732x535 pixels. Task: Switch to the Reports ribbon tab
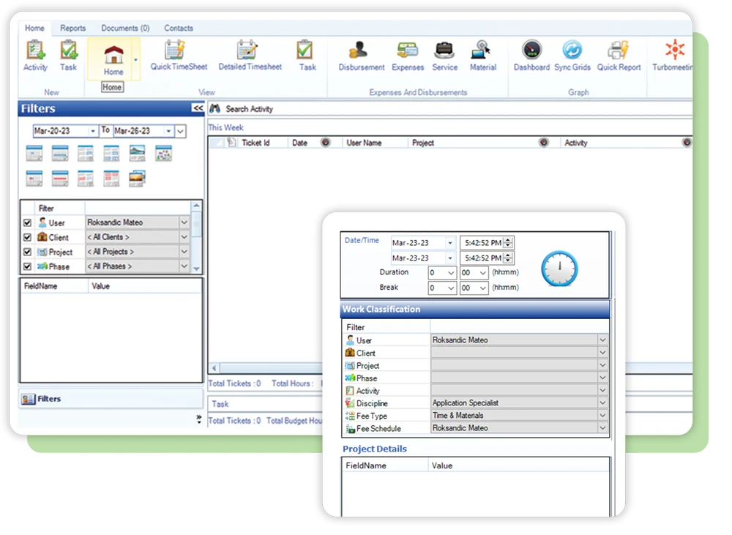click(x=72, y=28)
